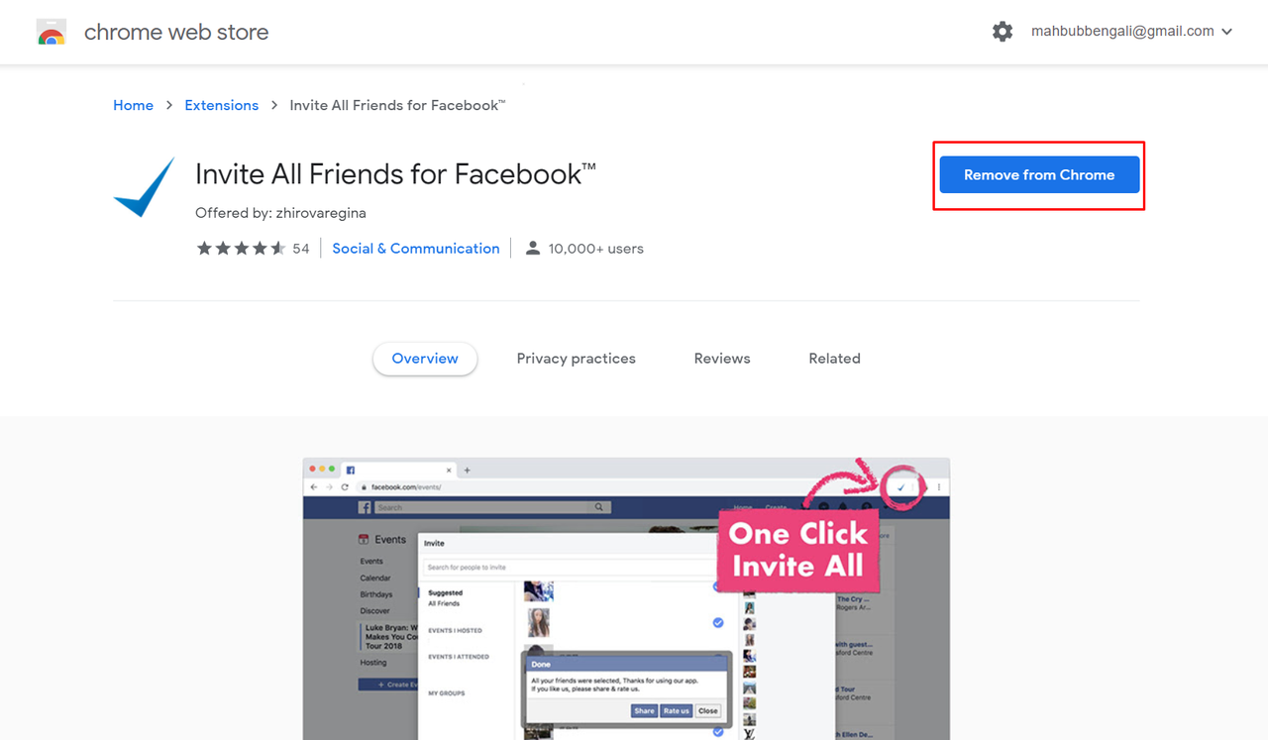Image resolution: width=1268 pixels, height=740 pixels.
Task: Click the Chrome Web Store rainbow logo
Action: tap(52, 33)
